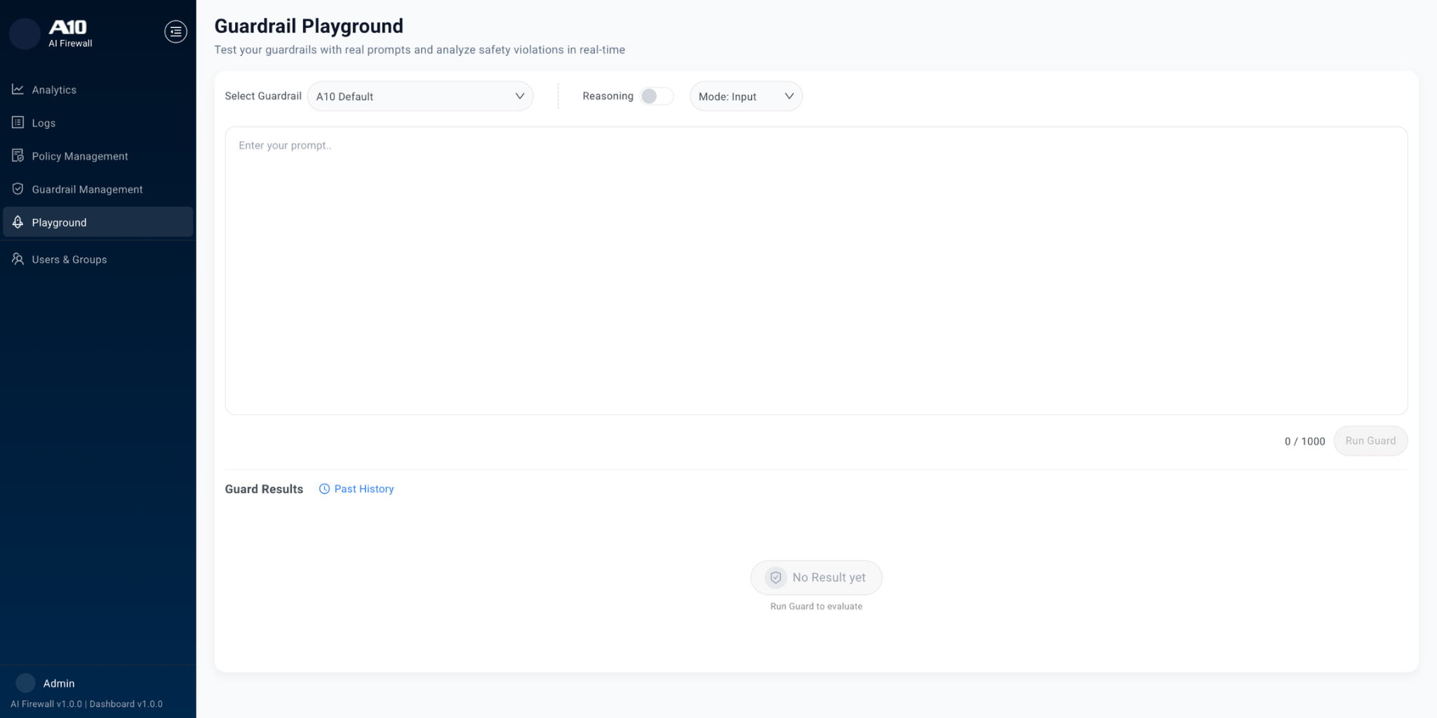
Task: Click the Guardrail Management shield icon
Action: (x=18, y=189)
